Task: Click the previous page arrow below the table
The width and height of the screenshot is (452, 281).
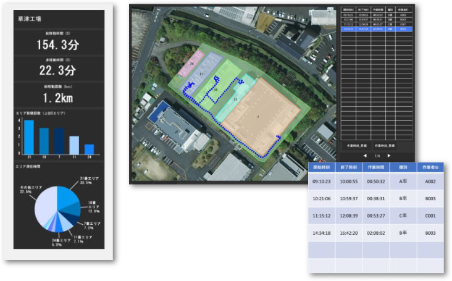Action: click(365, 156)
